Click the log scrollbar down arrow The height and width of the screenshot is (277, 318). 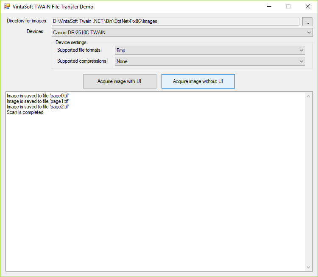click(x=308, y=267)
